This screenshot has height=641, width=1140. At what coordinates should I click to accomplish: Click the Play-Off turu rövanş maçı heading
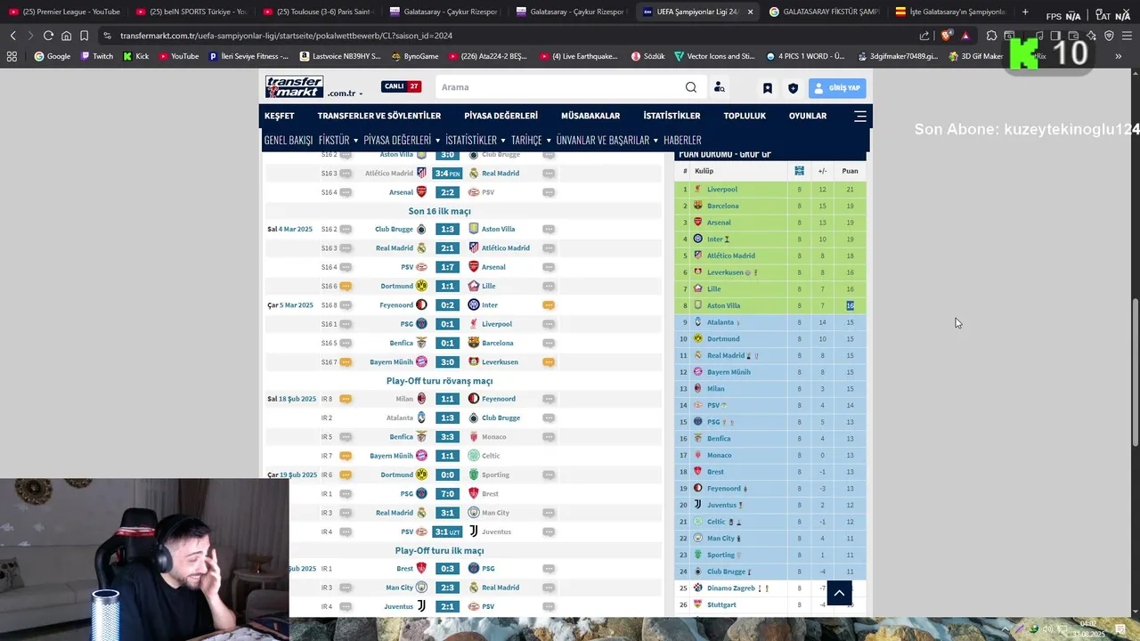pos(439,381)
